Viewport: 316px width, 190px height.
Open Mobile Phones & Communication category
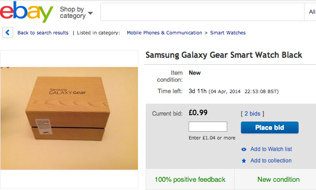click(165, 33)
